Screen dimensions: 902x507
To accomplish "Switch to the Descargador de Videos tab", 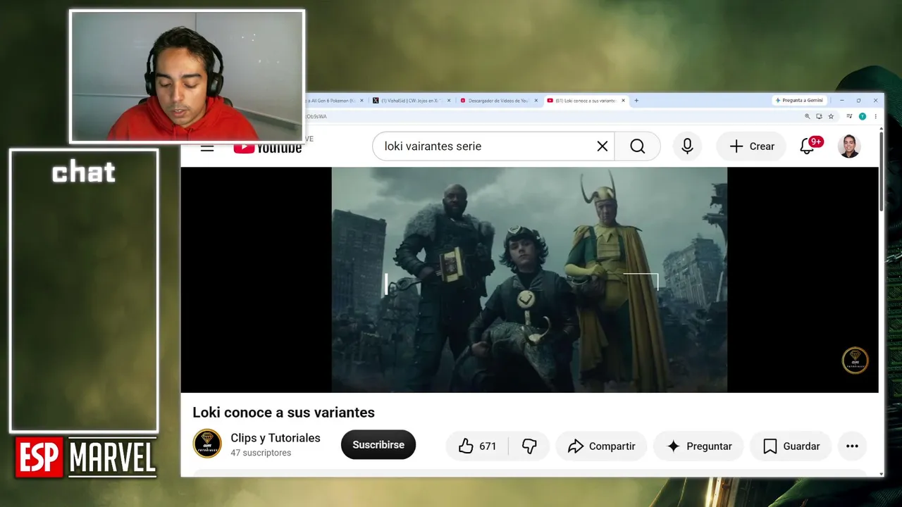I will click(x=499, y=101).
